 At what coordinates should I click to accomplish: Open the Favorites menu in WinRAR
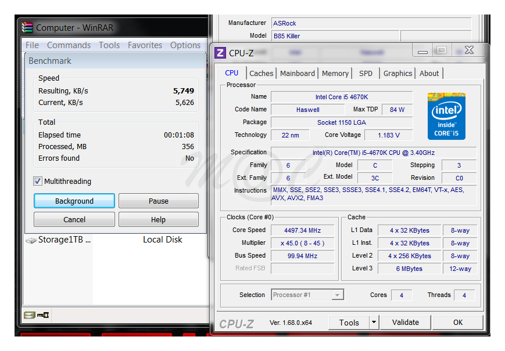145,45
